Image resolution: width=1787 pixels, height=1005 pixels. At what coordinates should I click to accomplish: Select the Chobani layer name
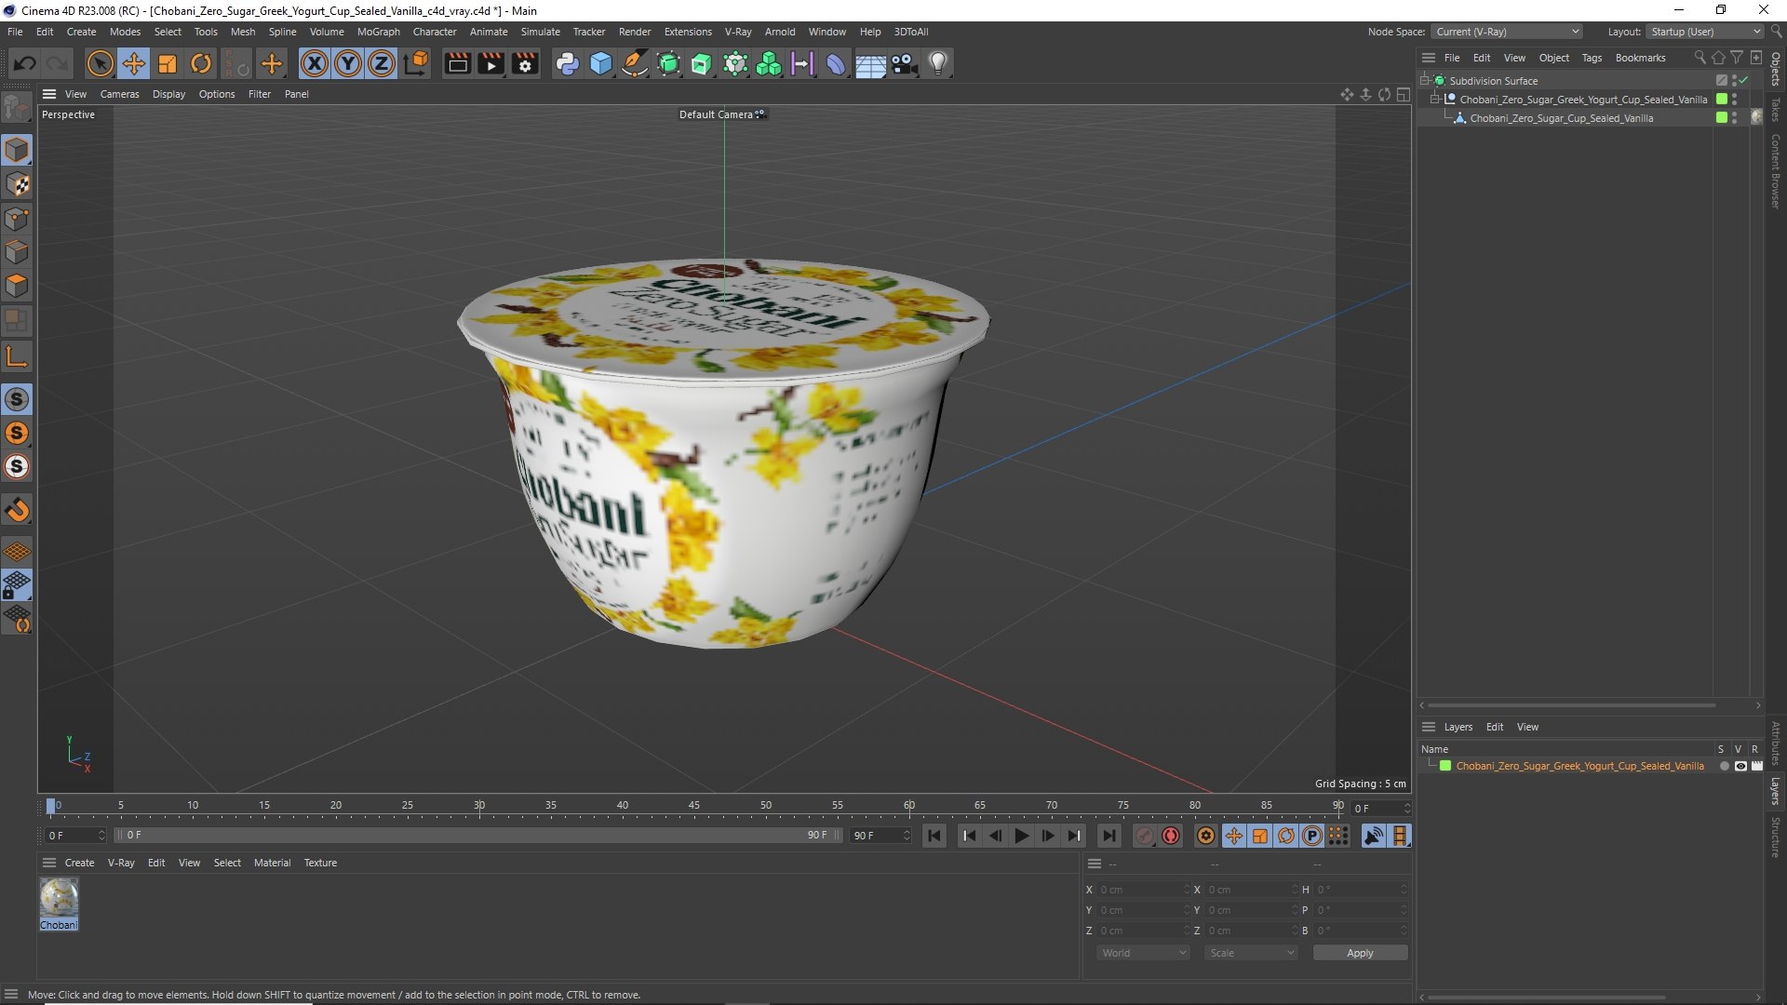(x=1579, y=766)
